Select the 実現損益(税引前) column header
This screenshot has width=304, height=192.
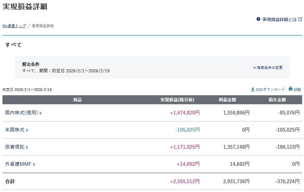click(x=177, y=100)
